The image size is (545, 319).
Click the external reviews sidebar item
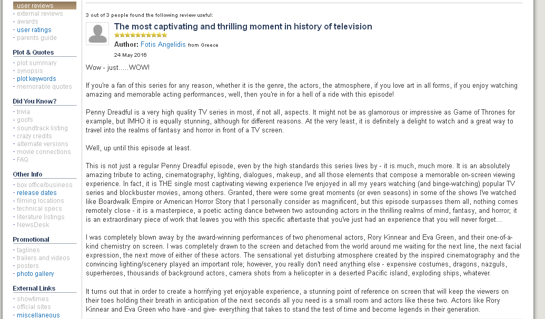coord(40,14)
